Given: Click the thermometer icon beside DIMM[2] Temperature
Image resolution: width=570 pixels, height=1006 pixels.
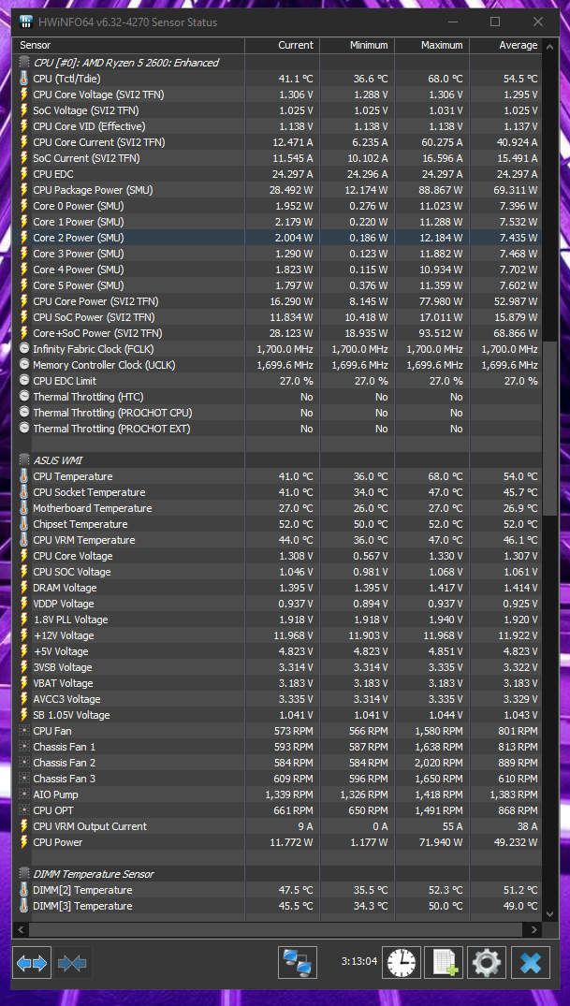Looking at the screenshot, I should point(23,890).
